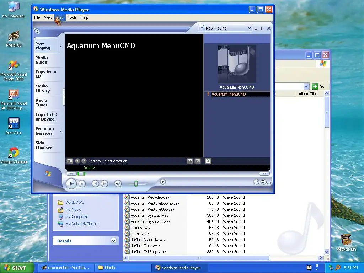This screenshot has width=364, height=273.
Task: Toggle playlist pane icon
Action: (x=208, y=161)
